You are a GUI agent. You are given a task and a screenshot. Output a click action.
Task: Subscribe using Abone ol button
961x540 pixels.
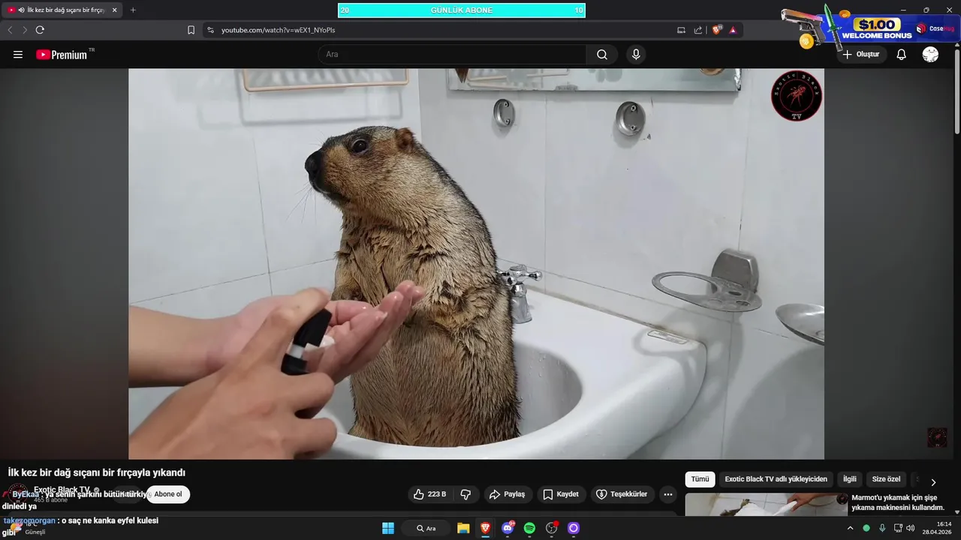(x=168, y=494)
